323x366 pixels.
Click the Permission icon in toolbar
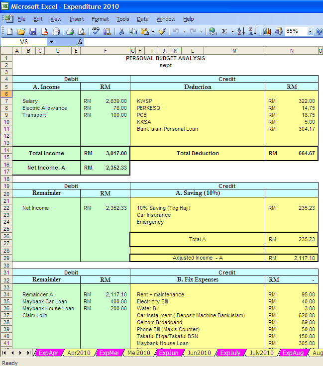(44, 31)
